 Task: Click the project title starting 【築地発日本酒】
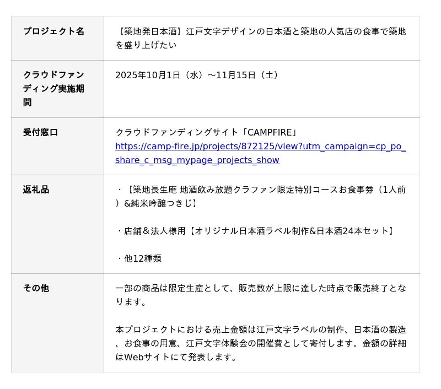click(260, 31)
